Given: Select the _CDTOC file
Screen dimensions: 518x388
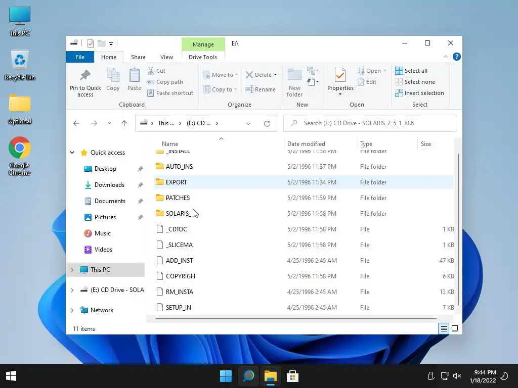Looking at the screenshot, I should coord(304,229).
